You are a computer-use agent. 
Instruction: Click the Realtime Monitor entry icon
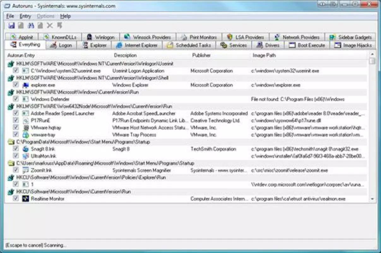[x=26, y=199]
